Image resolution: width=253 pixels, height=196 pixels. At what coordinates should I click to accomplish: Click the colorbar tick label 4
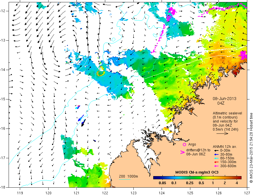pos(237,183)
